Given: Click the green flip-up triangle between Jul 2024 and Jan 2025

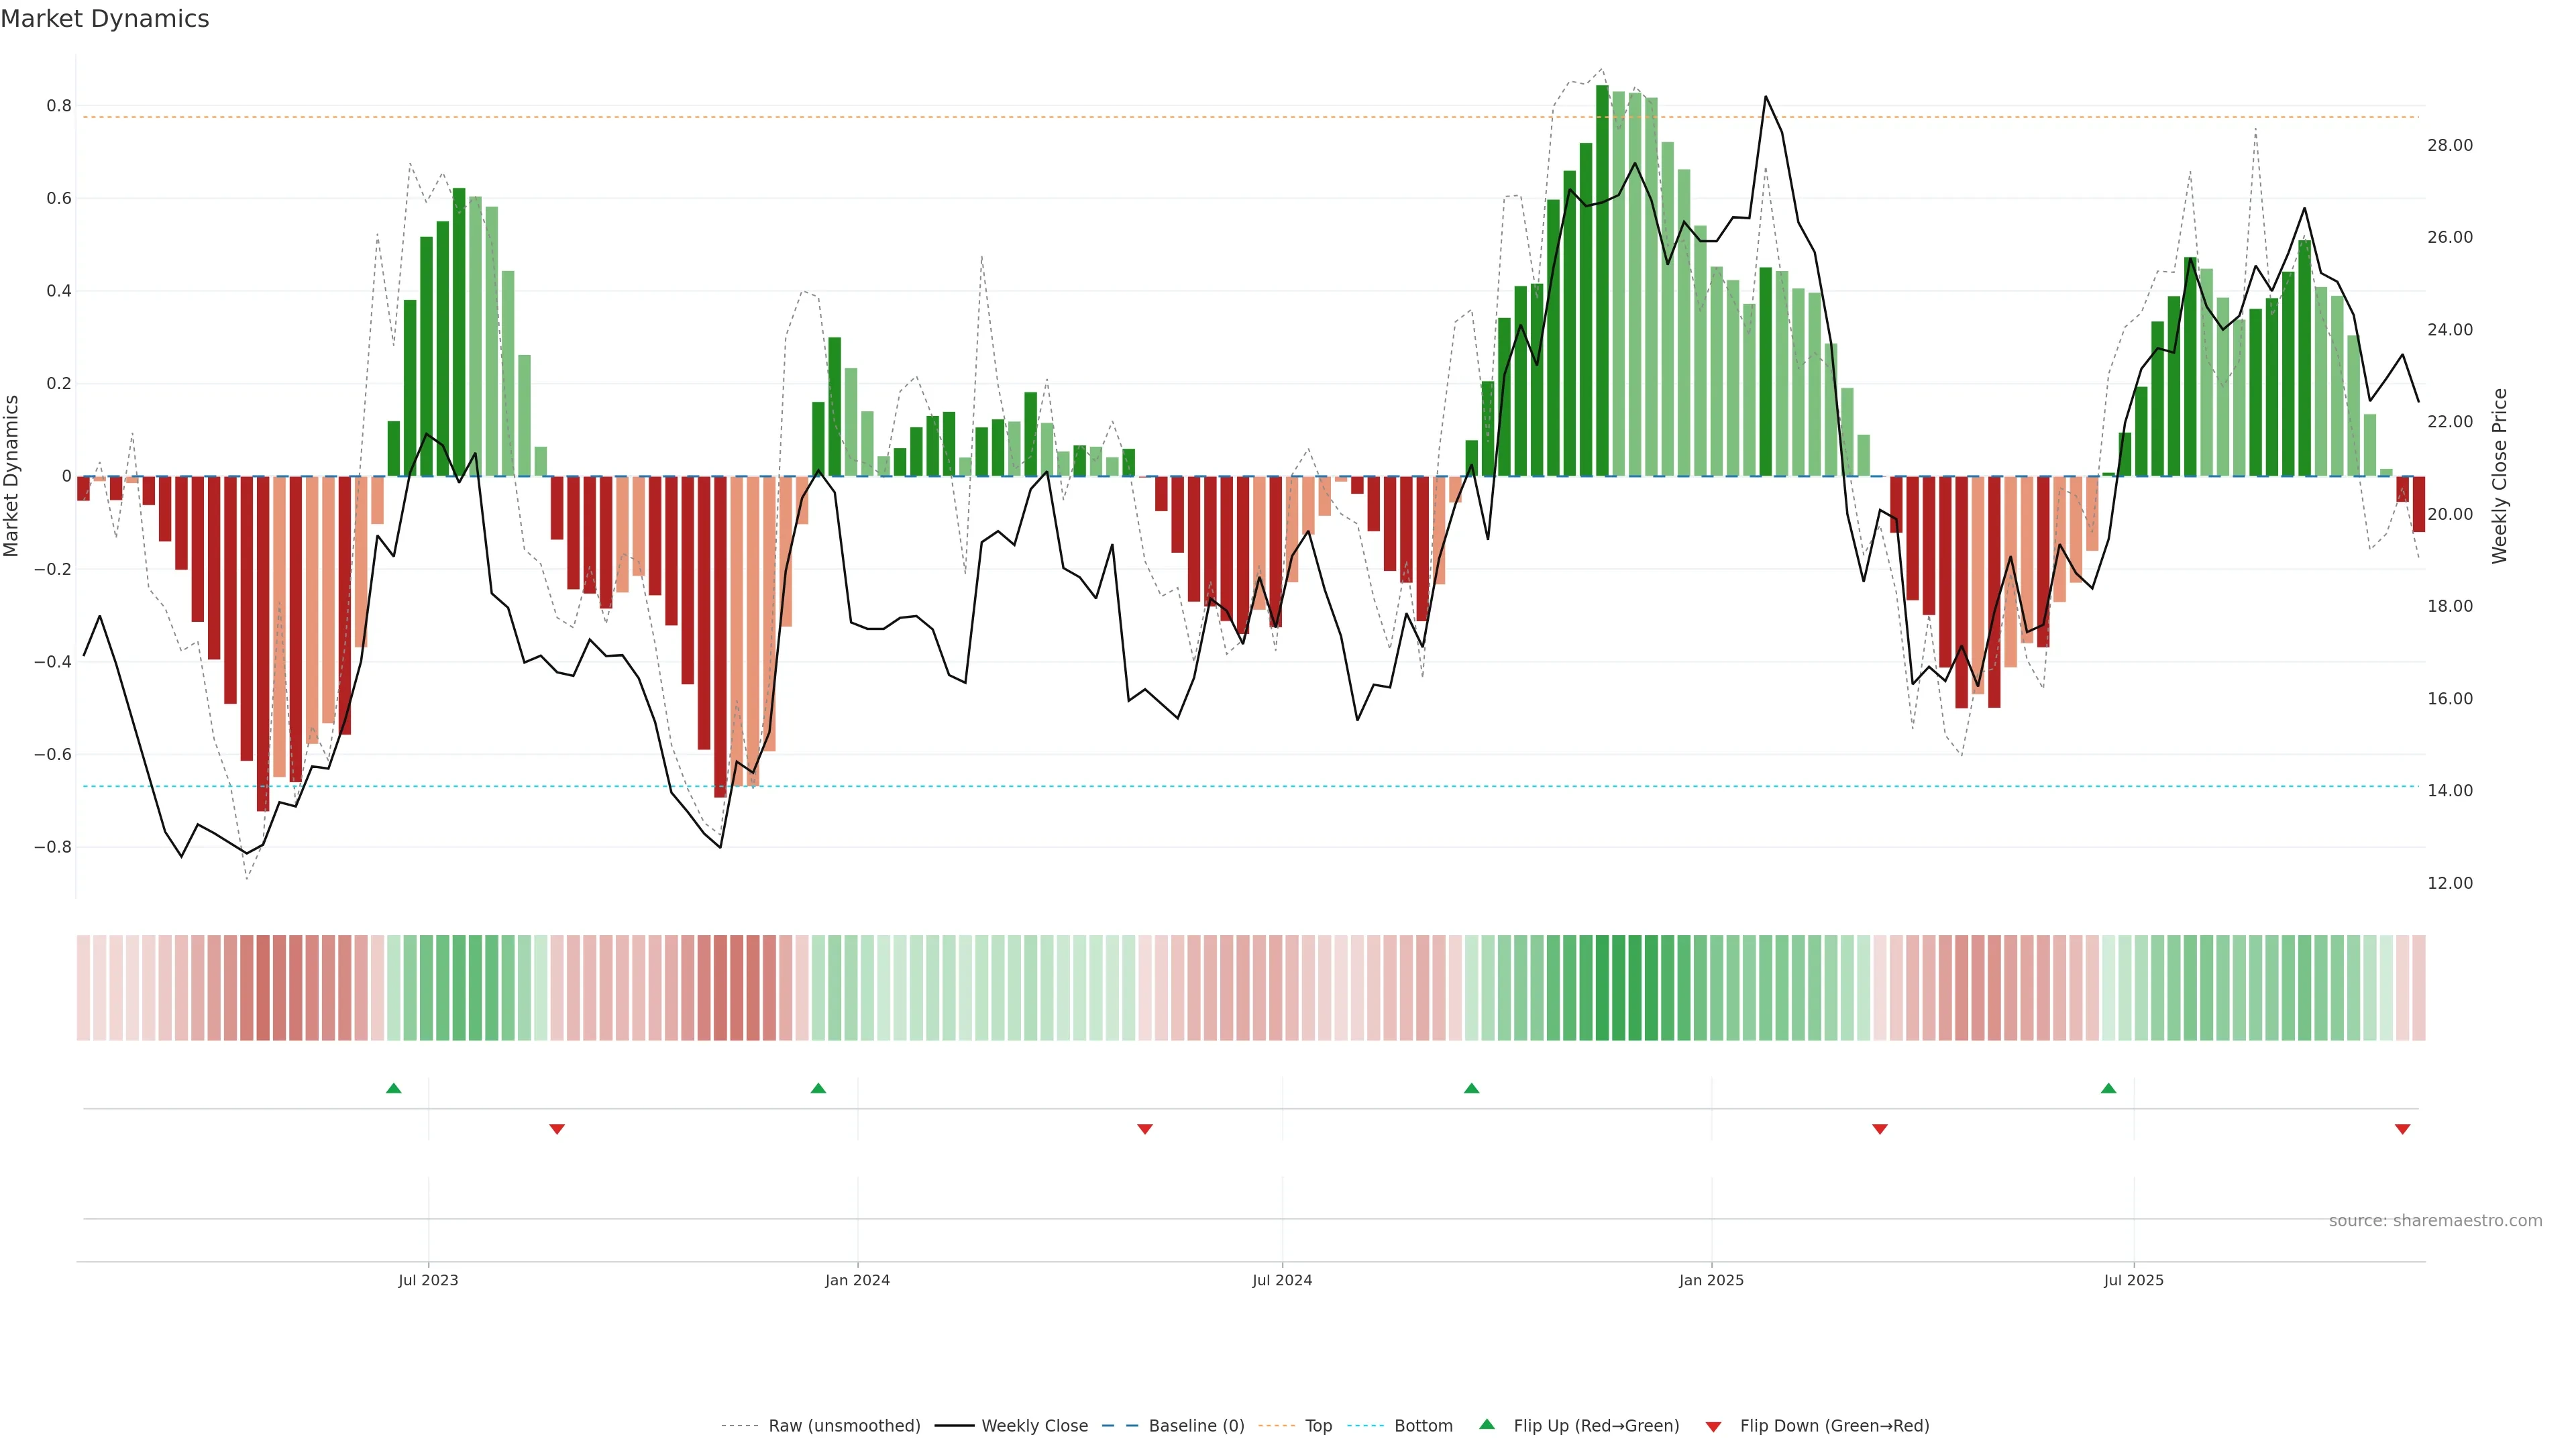Looking at the screenshot, I should [1471, 1088].
